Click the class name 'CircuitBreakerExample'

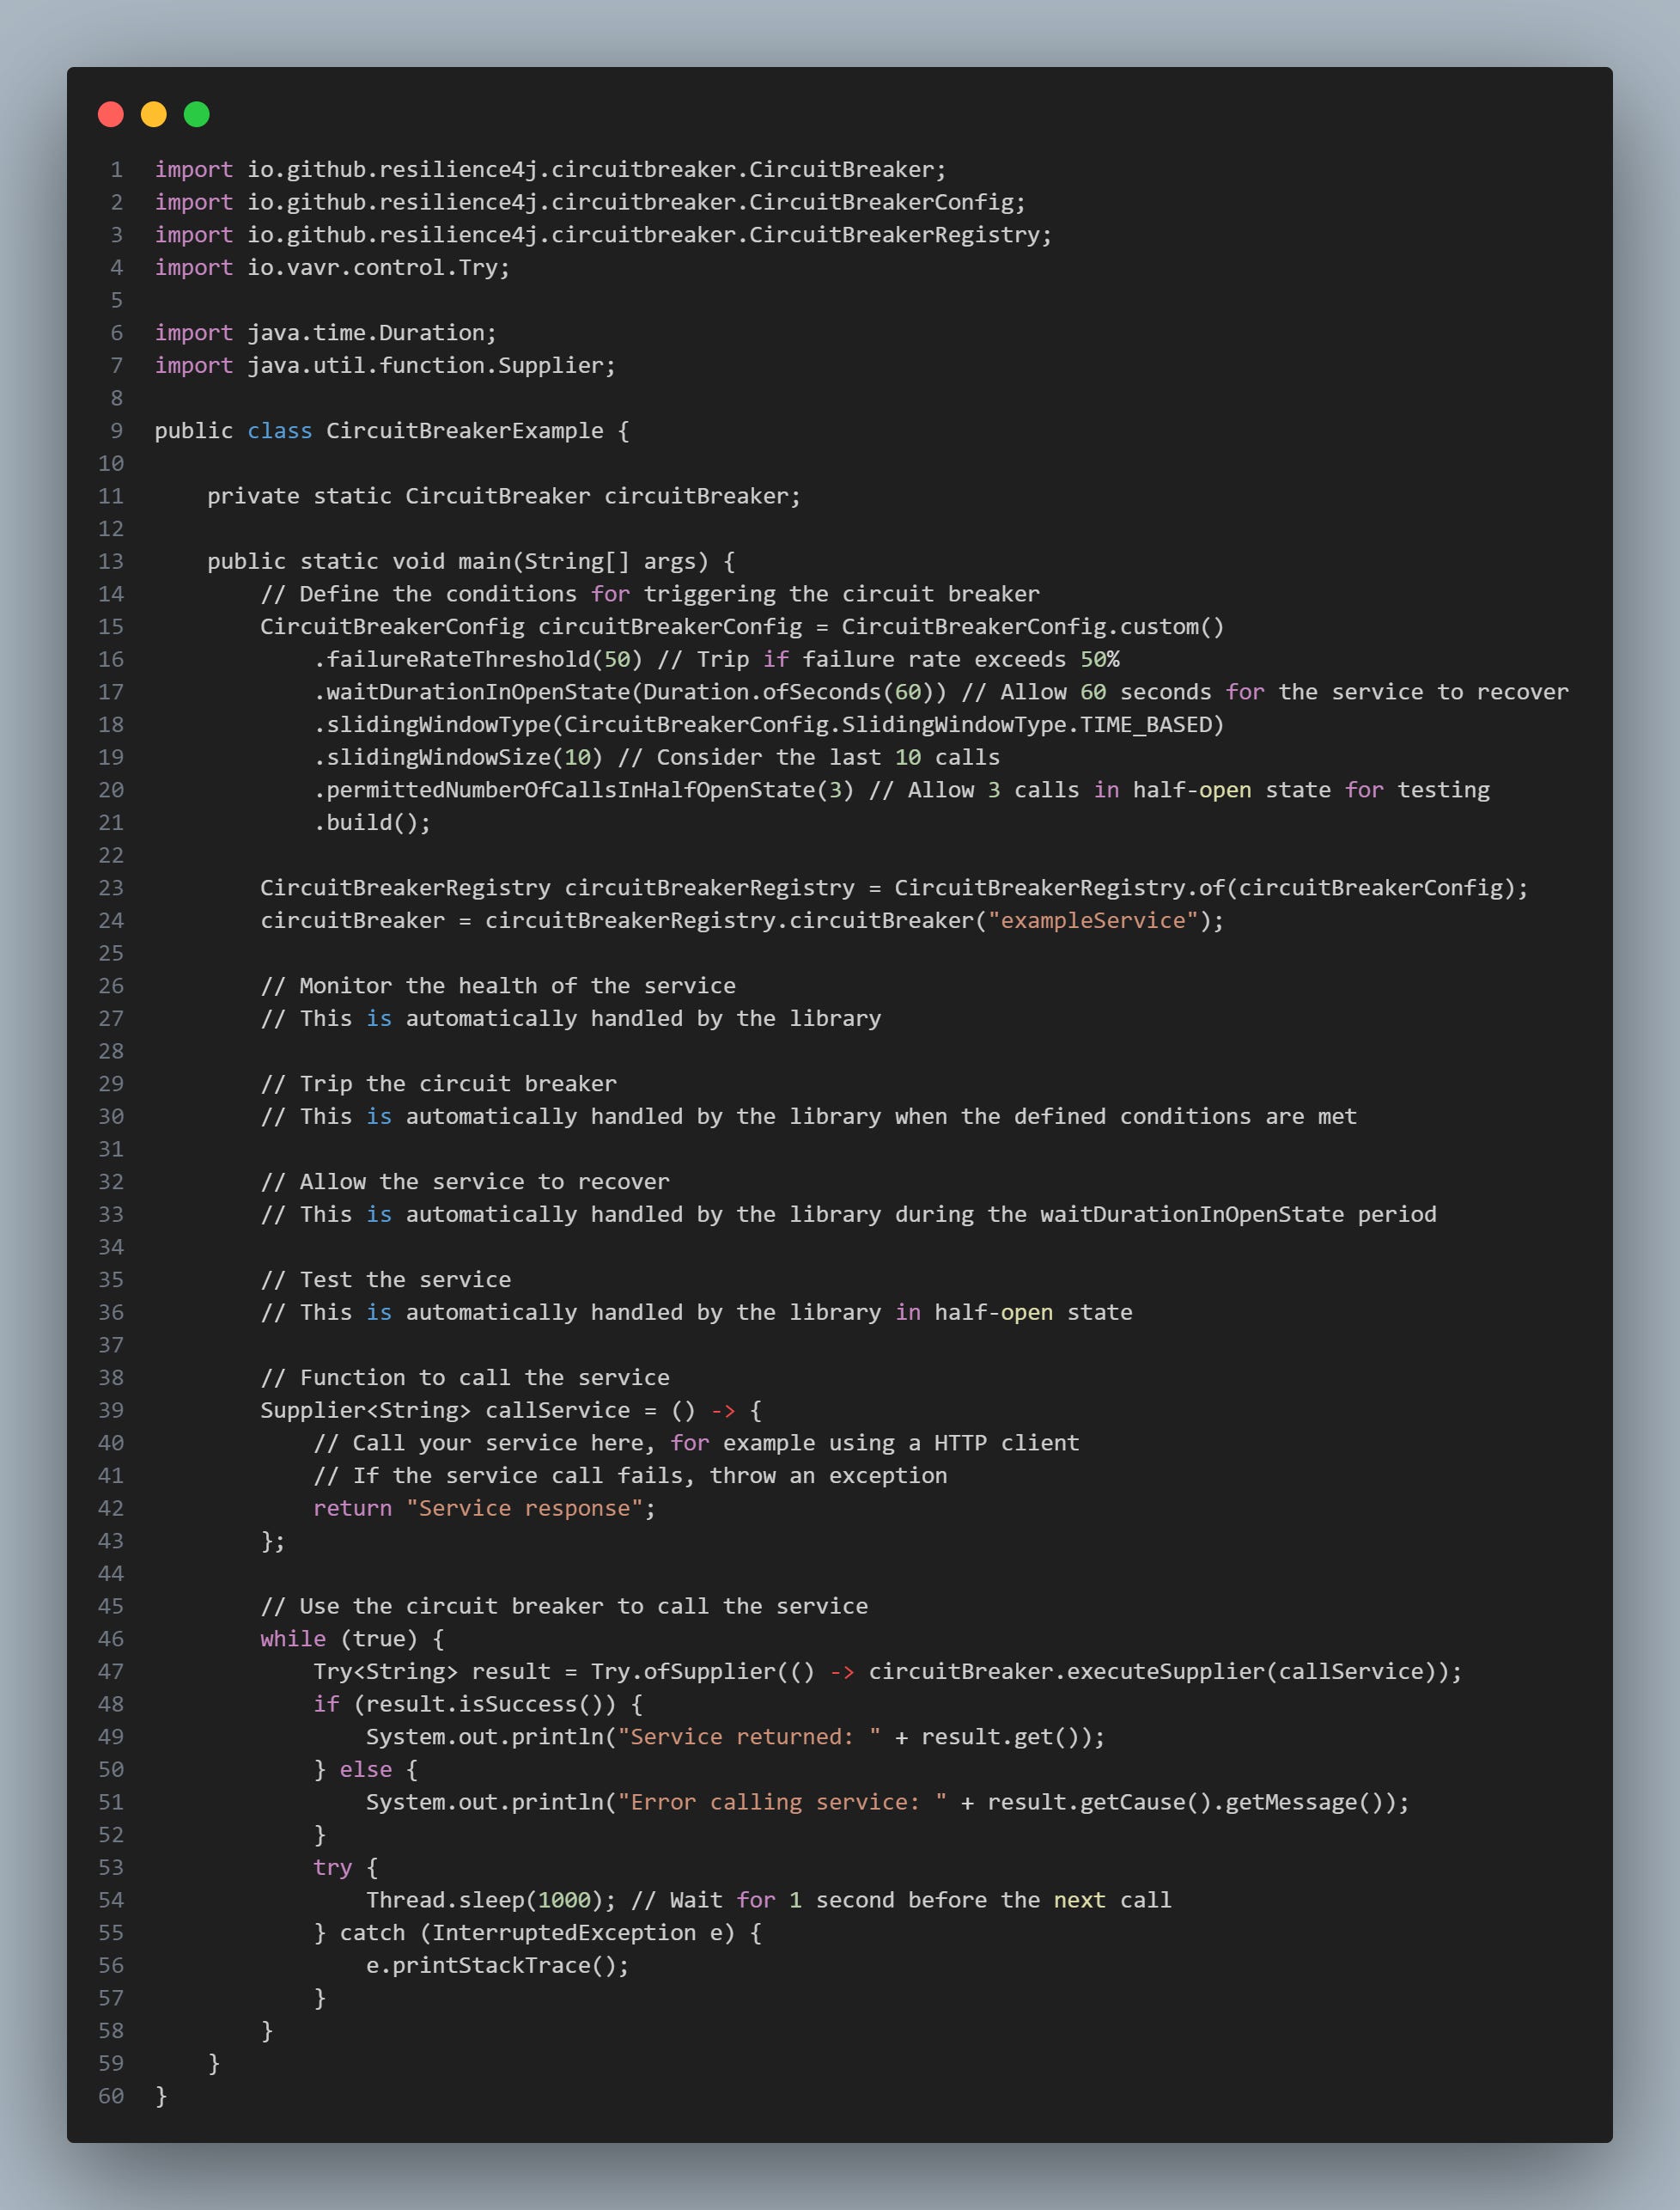[464, 430]
